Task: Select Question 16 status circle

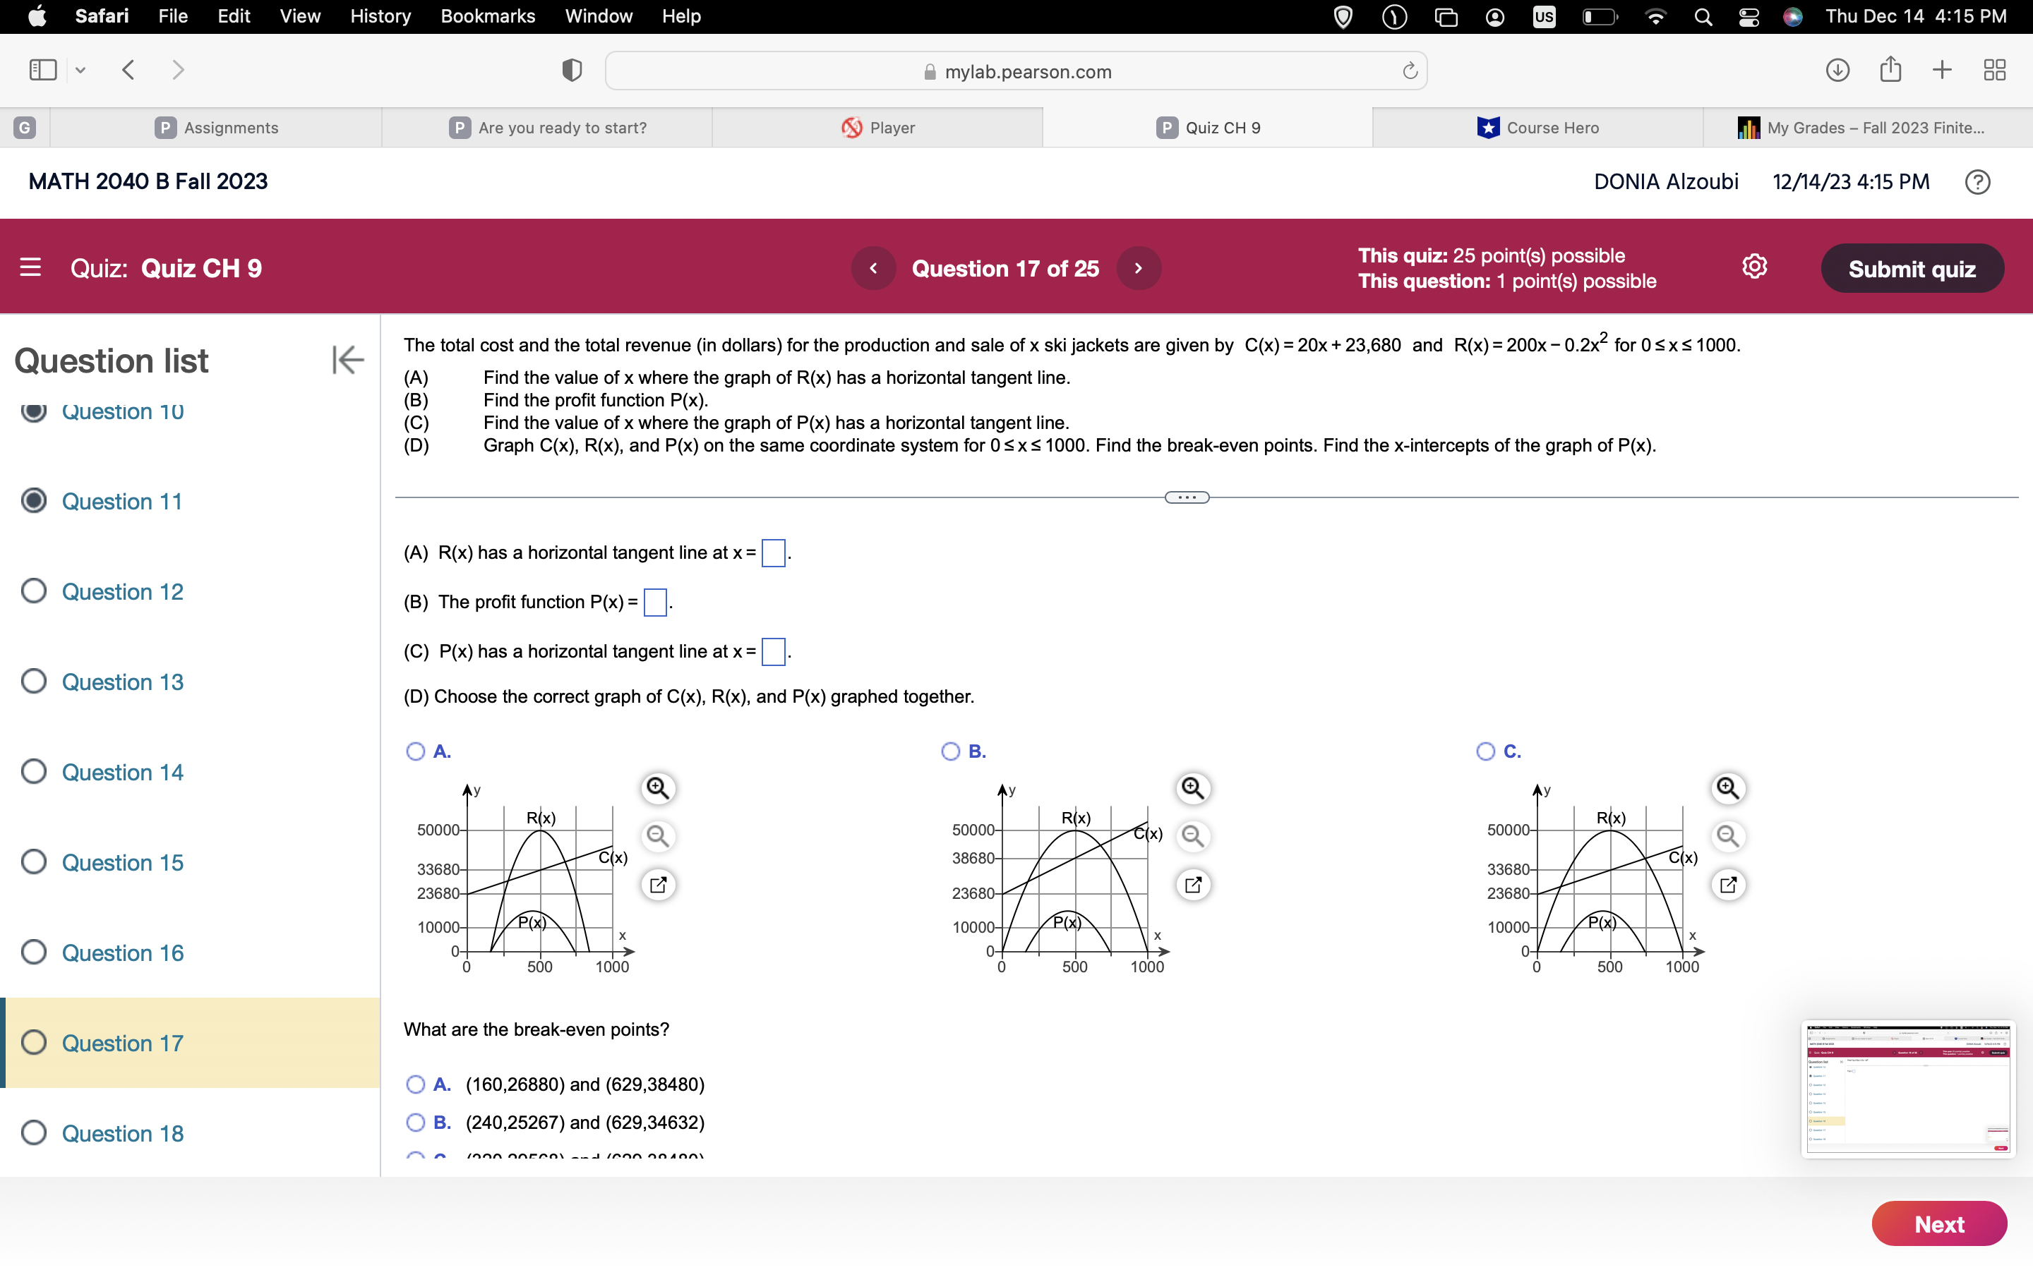Action: click(x=34, y=953)
